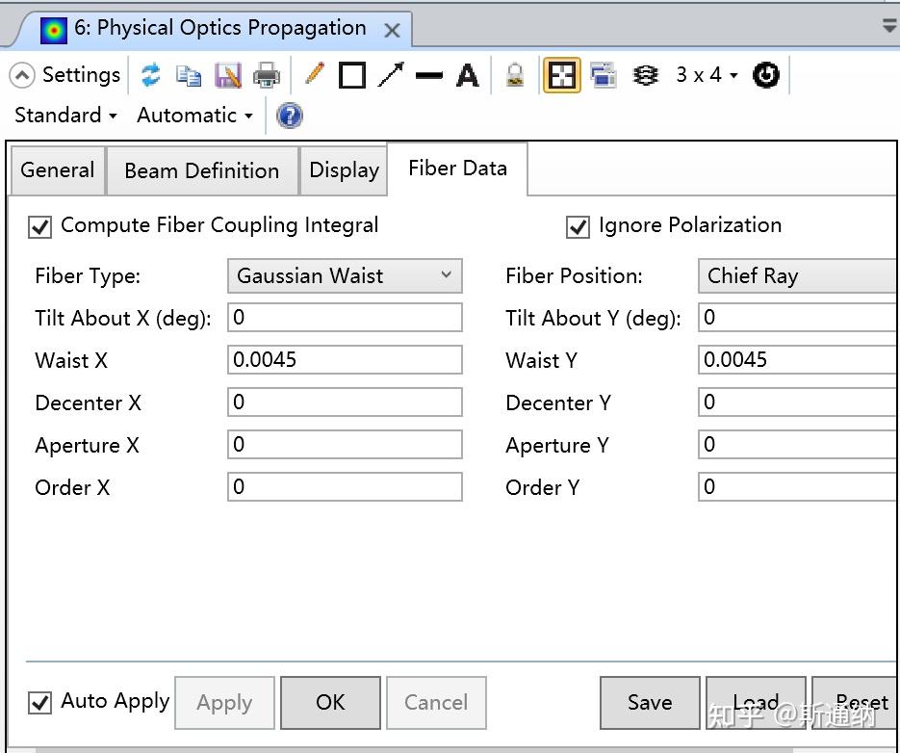Click the copy window icon
900x753 pixels.
(189, 75)
